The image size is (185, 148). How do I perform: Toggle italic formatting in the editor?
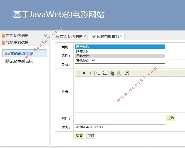coord(90,73)
